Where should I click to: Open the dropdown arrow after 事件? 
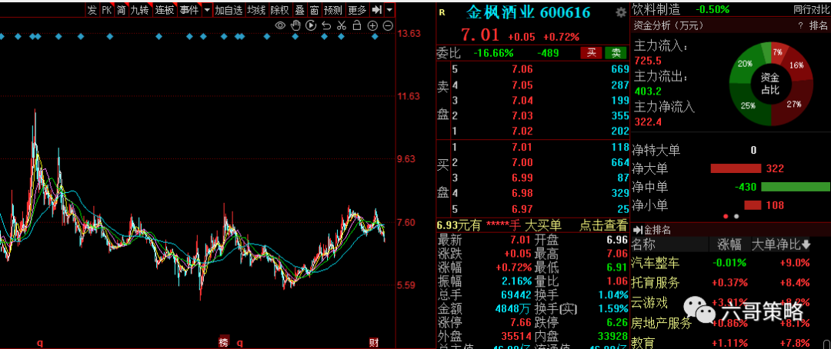click(x=206, y=10)
